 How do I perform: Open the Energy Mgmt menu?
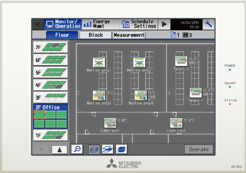click(x=101, y=24)
